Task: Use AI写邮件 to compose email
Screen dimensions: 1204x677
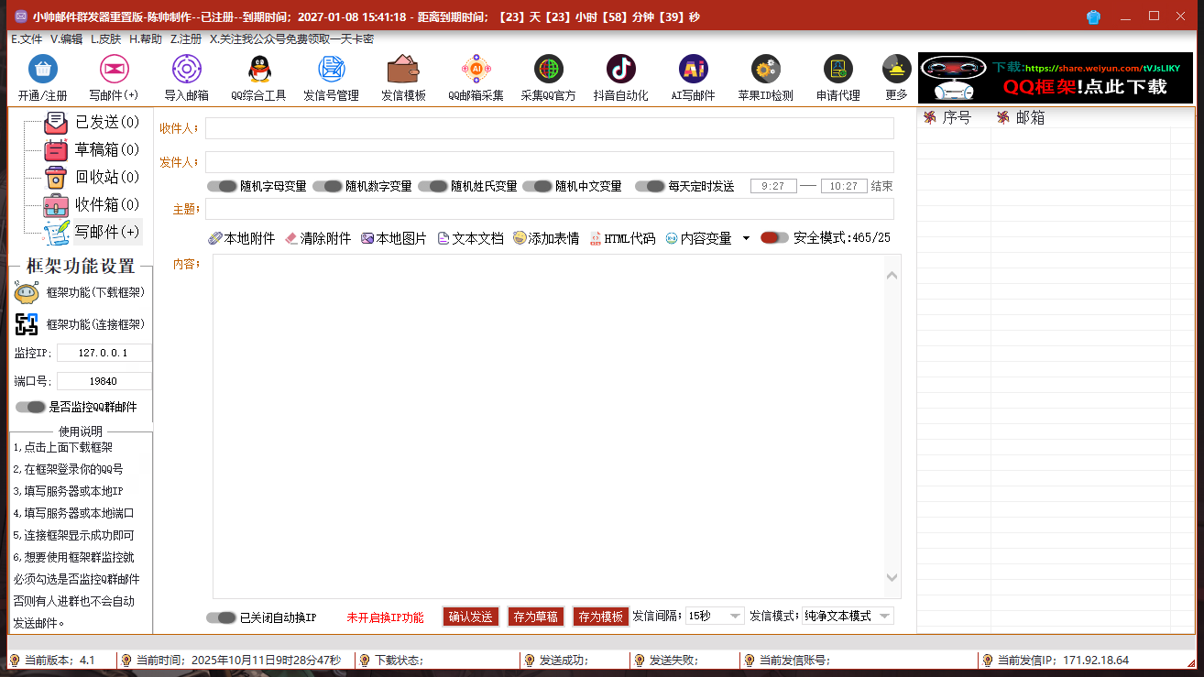Action: (x=693, y=77)
